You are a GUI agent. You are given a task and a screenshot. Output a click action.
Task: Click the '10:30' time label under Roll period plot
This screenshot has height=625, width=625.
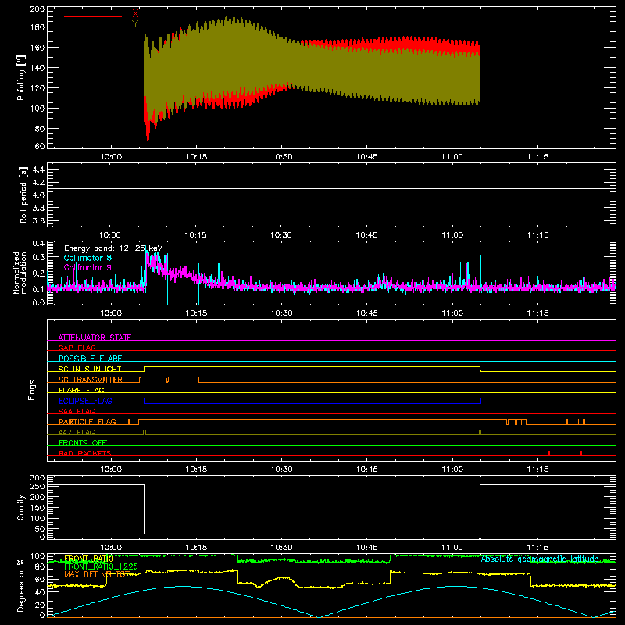pos(281,235)
